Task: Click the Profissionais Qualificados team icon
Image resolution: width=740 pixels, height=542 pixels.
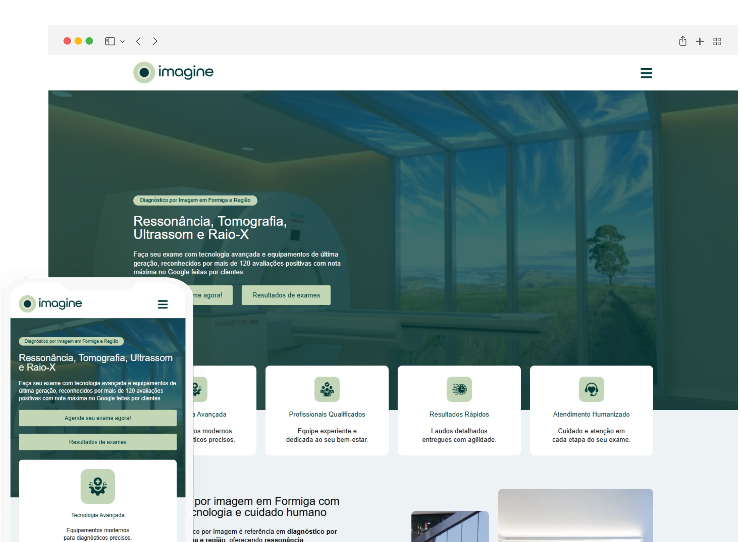Action: click(327, 389)
